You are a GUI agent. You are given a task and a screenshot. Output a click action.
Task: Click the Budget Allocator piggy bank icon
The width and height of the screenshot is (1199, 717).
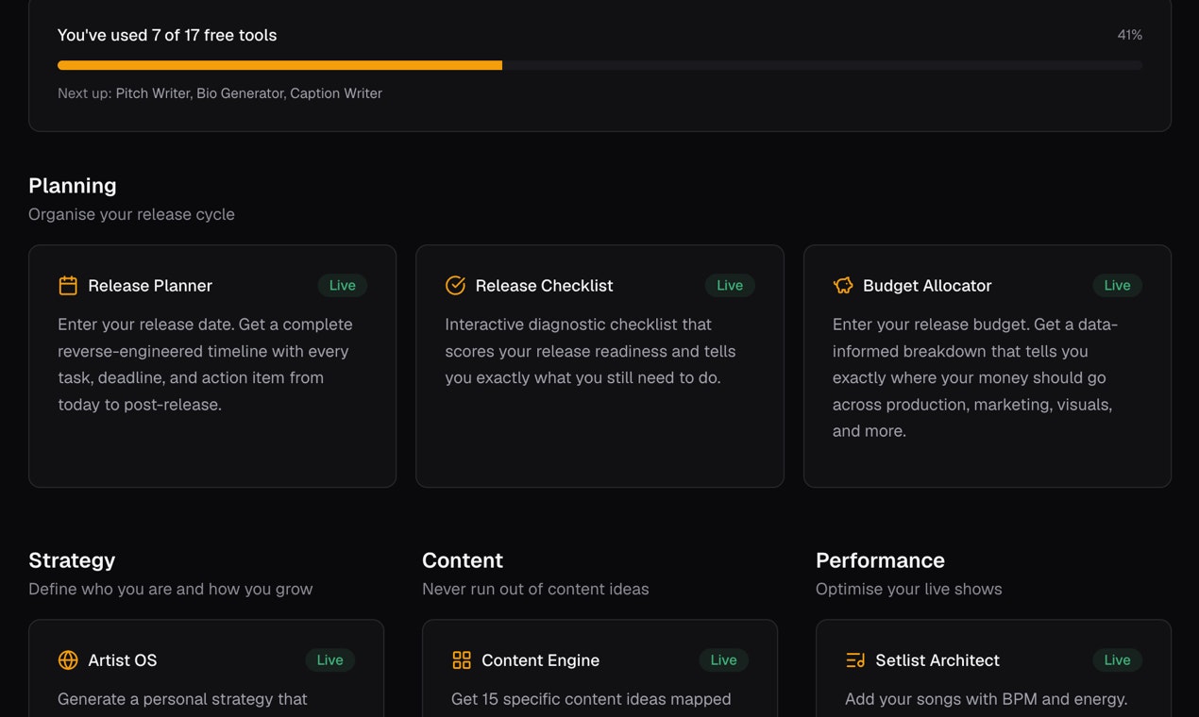[843, 286]
